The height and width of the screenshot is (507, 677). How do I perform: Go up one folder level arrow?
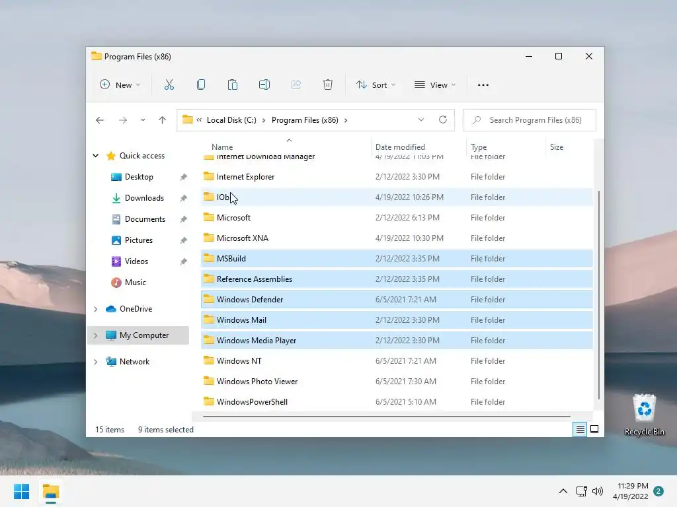[x=163, y=120]
